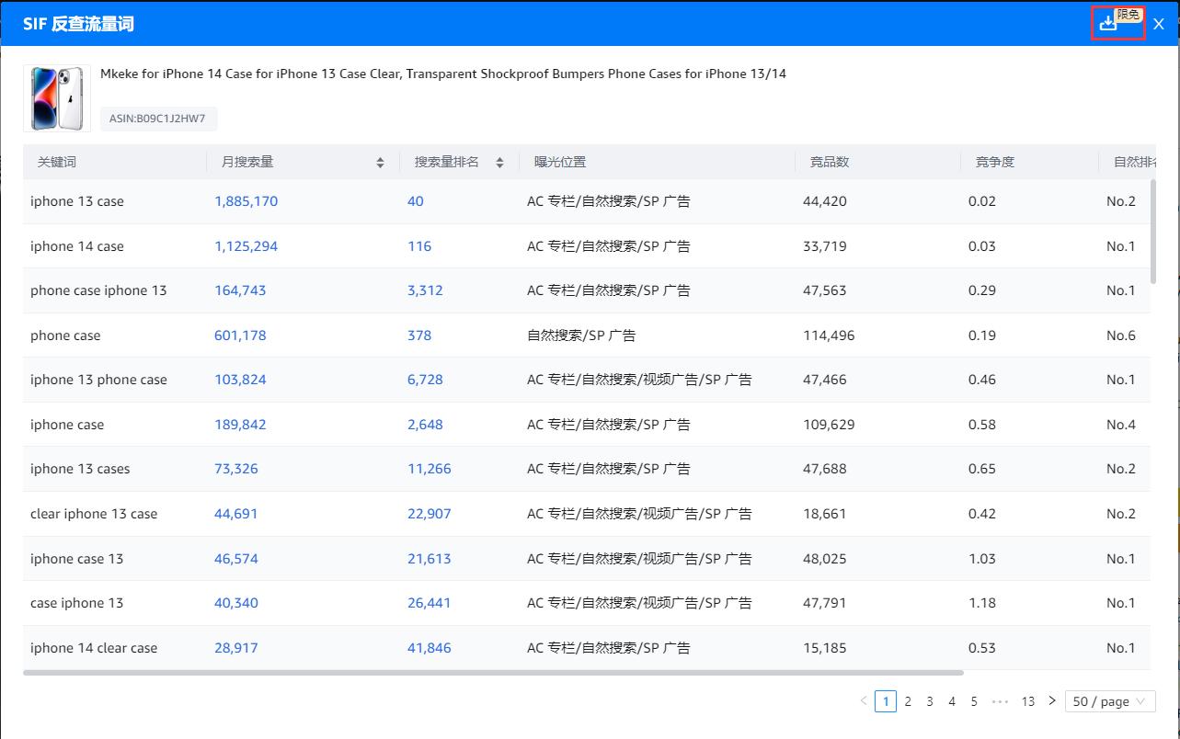This screenshot has width=1180, height=739.
Task: Sort by monthly search volume column
Action: point(380,163)
